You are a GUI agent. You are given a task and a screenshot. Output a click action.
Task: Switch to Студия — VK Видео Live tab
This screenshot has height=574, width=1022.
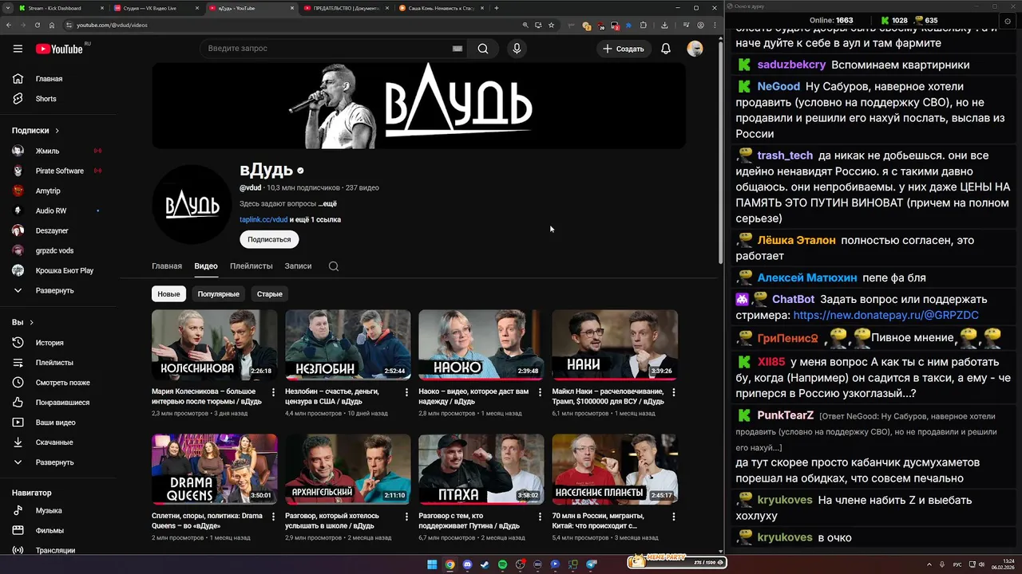tap(156, 8)
